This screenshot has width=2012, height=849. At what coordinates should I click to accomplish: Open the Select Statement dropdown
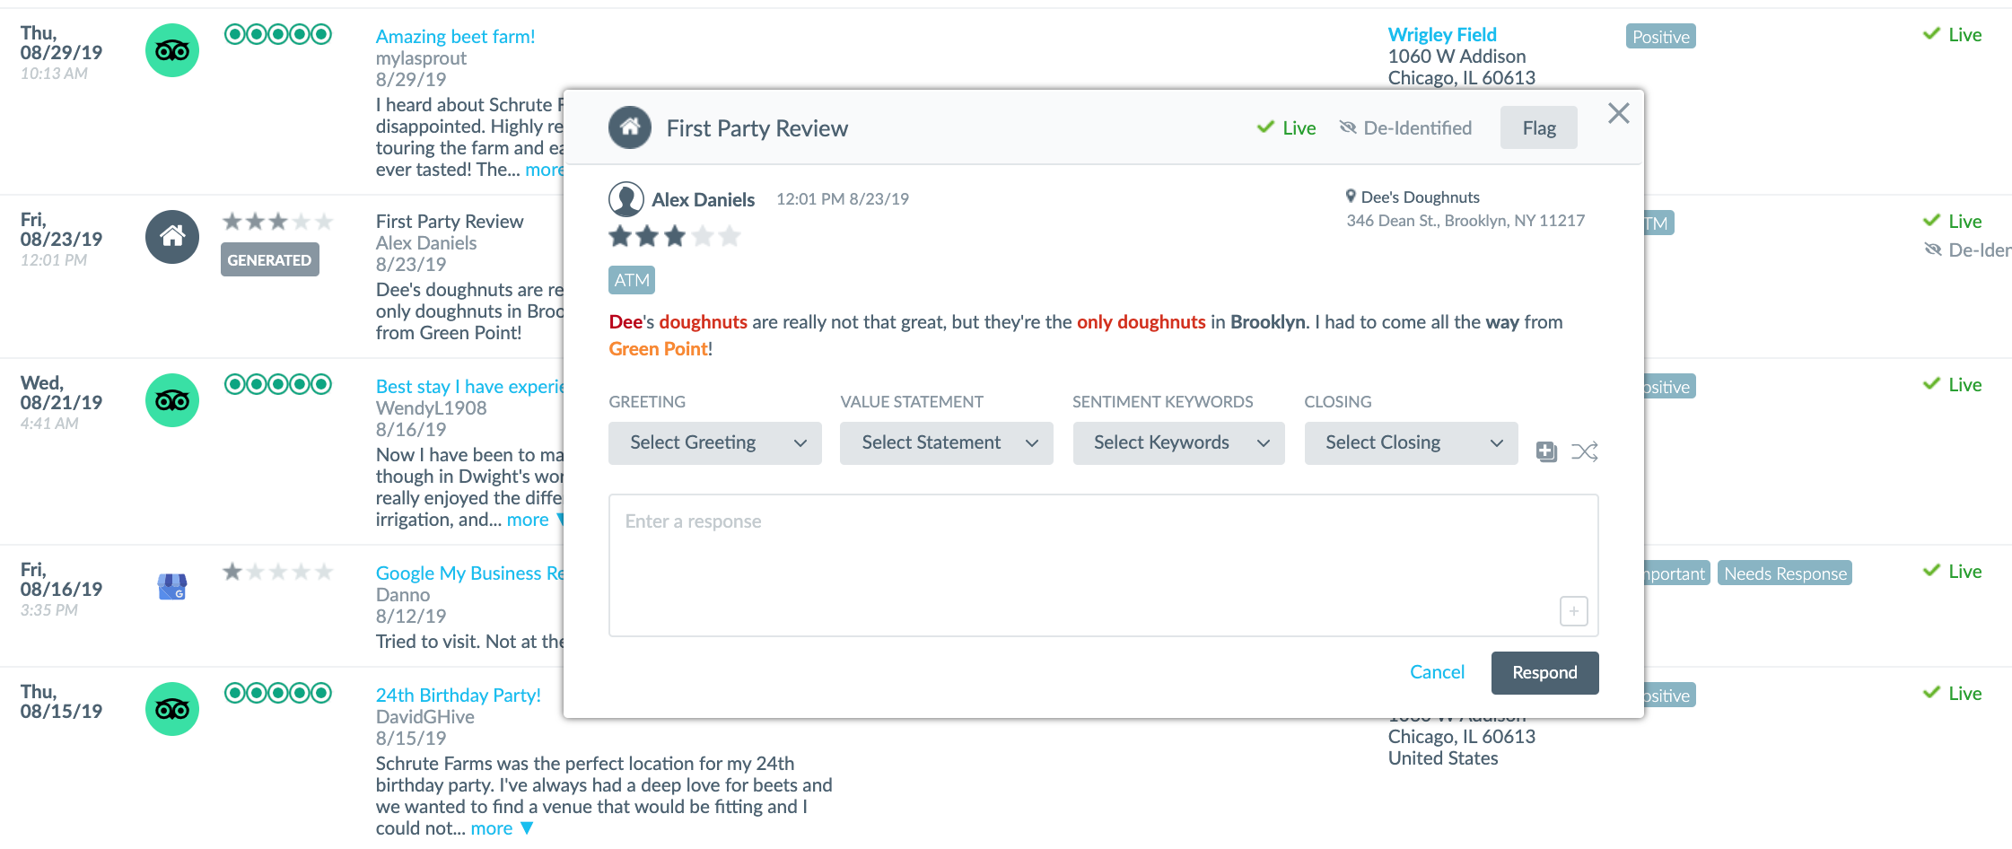[x=947, y=442]
